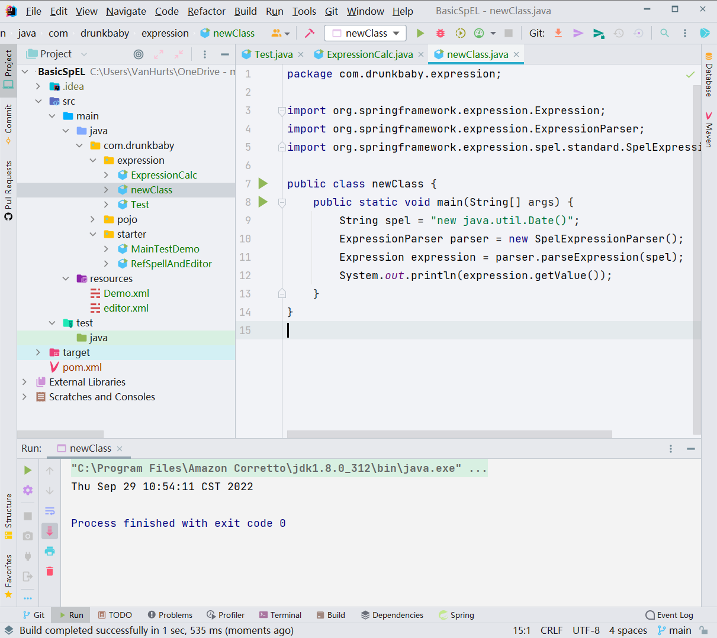This screenshot has height=638, width=717.
Task: Toggle Scroll to End in Run console
Action: tap(50, 531)
